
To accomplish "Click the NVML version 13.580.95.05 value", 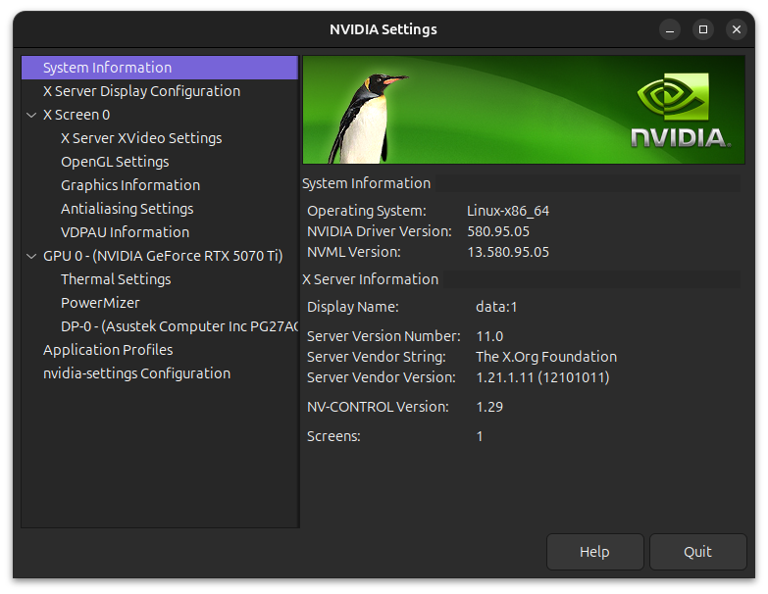I will point(508,252).
